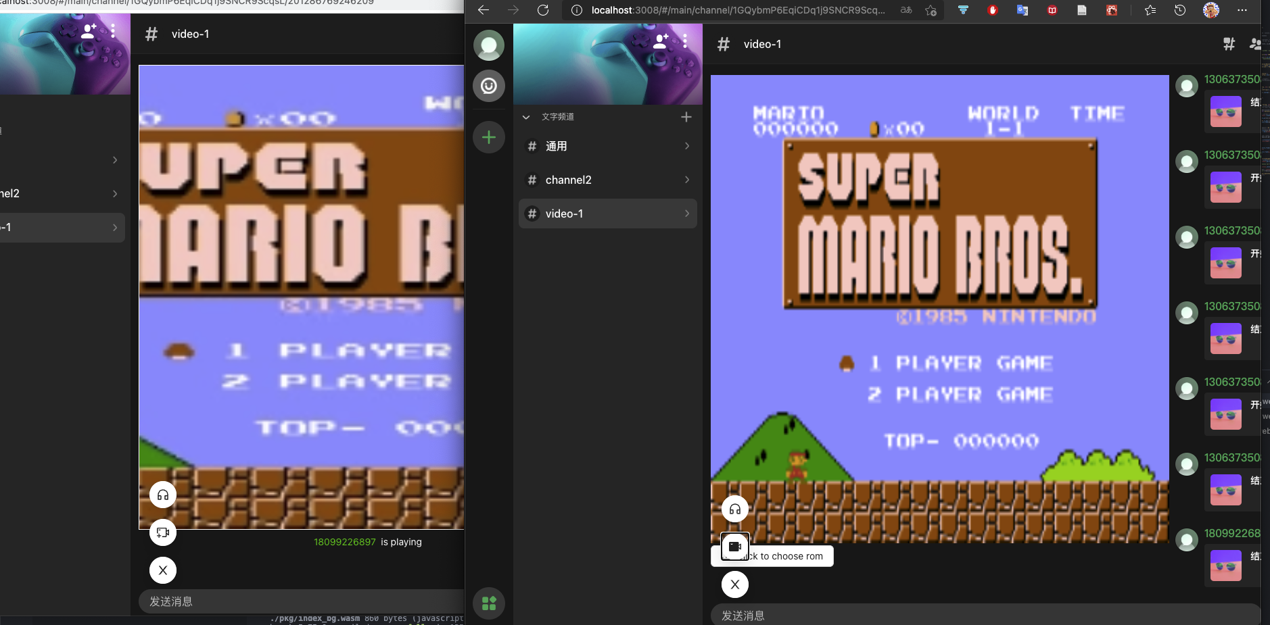Open the gray document extension icon

pos(1082,10)
